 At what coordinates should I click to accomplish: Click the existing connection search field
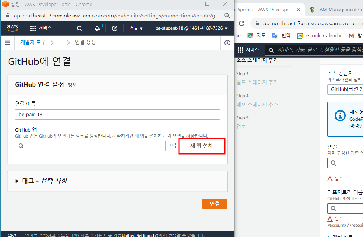tap(345, 163)
